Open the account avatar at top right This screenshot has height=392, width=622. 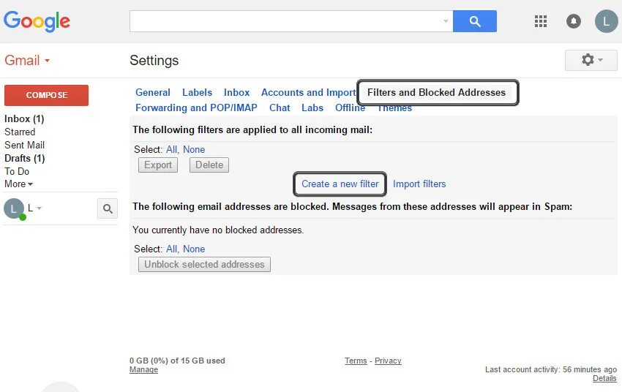pyautogui.click(x=606, y=21)
